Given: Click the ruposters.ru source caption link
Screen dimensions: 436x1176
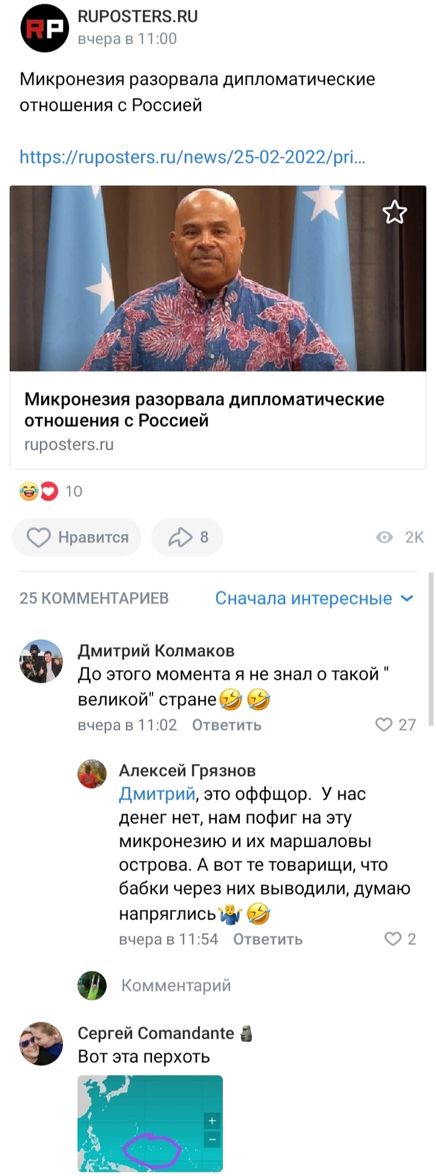Looking at the screenshot, I should click(69, 445).
